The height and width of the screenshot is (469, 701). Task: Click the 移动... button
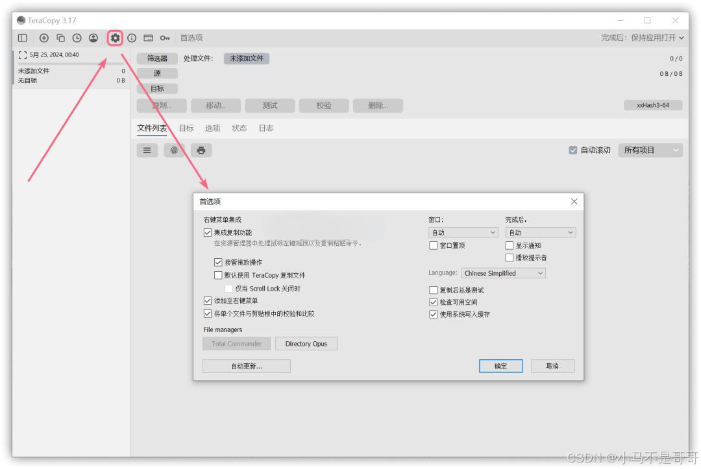216,106
